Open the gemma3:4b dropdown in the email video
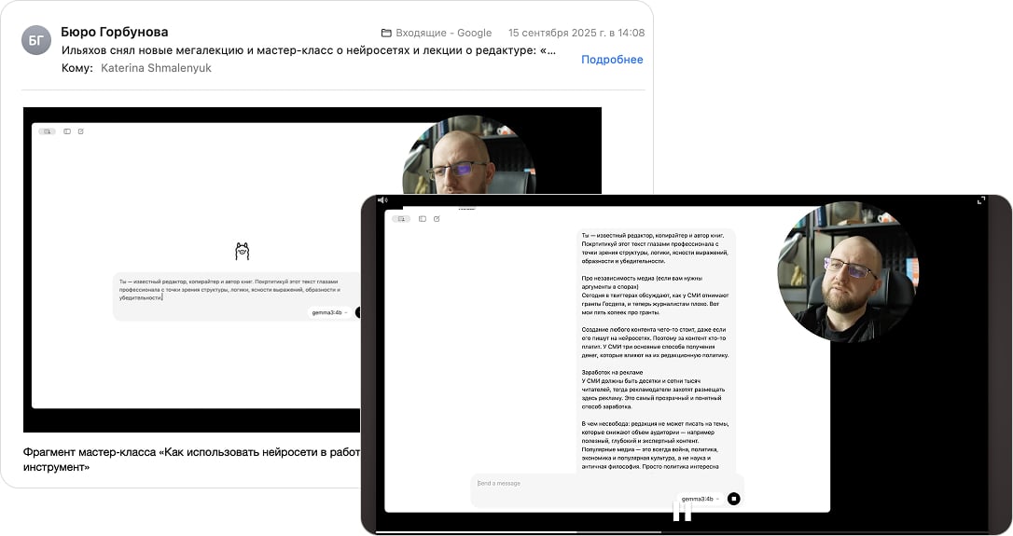The width and height of the screenshot is (1013, 536). 329,312
